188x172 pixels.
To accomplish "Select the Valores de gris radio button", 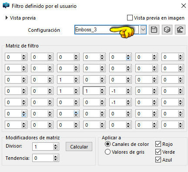I will (107, 152).
